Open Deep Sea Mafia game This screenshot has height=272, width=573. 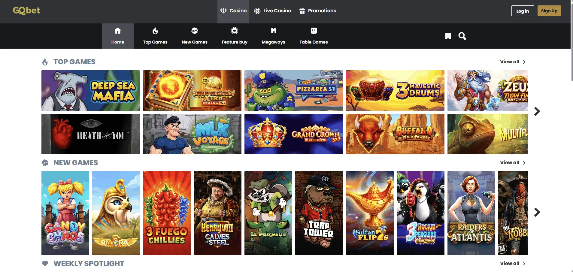pyautogui.click(x=91, y=90)
